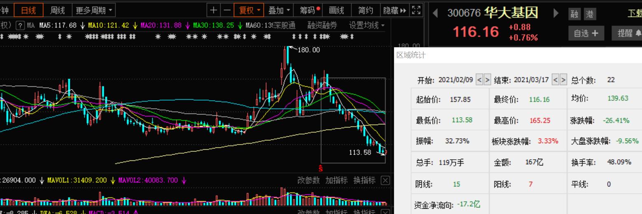Open 设置均线 moving average settings dropdown

point(367,26)
